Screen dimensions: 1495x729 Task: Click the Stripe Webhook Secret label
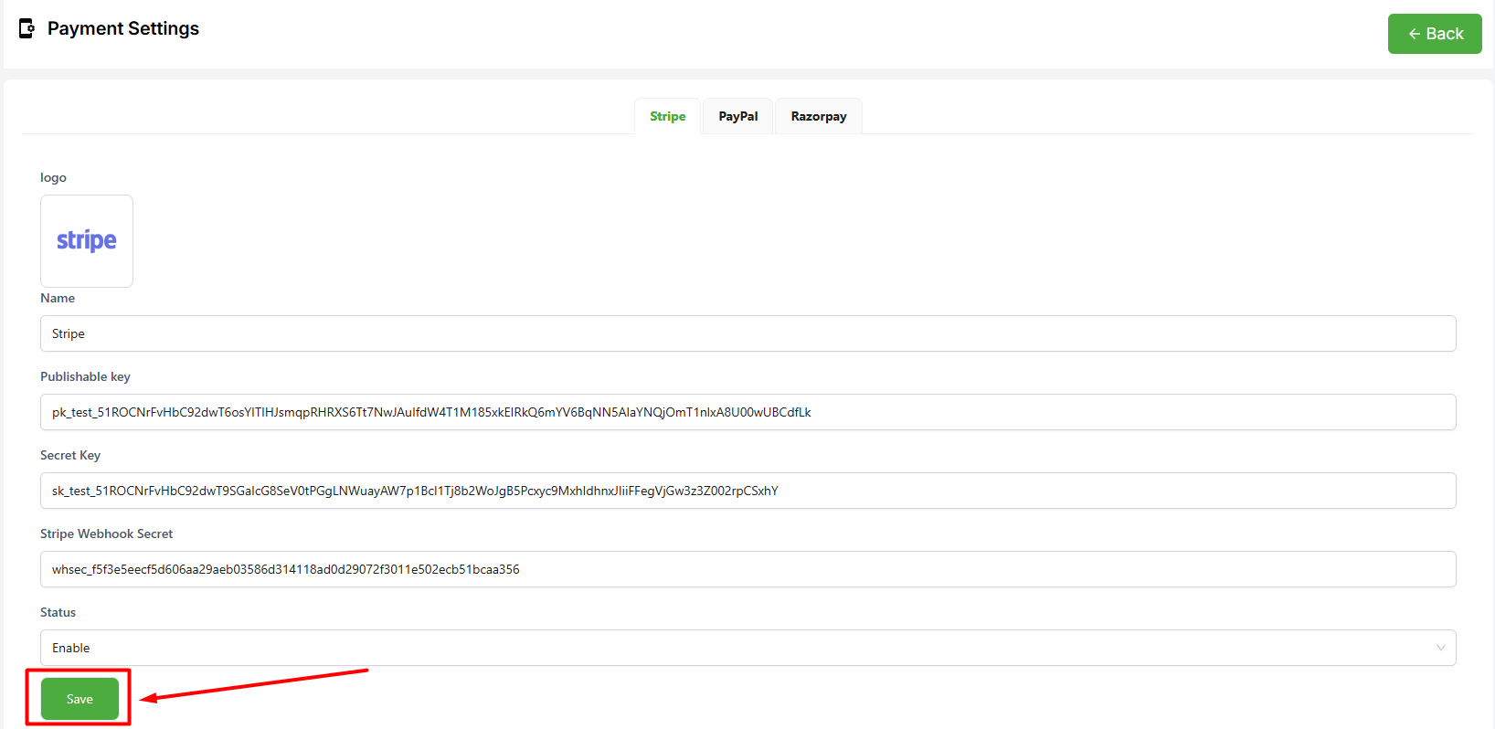(x=106, y=534)
